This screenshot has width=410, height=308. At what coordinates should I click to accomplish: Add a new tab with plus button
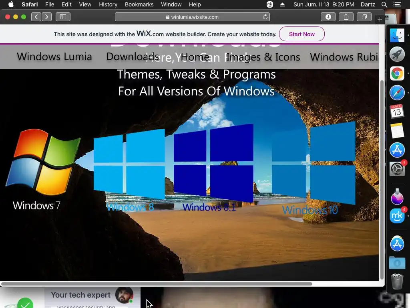tap(380, 19)
